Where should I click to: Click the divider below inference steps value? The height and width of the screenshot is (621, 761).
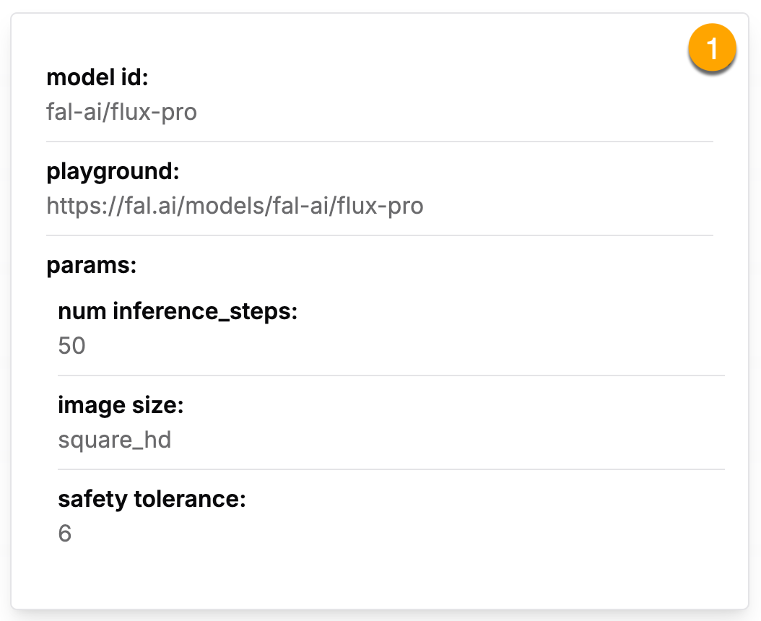coord(390,375)
